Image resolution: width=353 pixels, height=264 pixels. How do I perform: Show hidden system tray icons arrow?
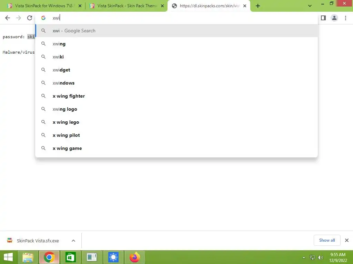(304, 257)
